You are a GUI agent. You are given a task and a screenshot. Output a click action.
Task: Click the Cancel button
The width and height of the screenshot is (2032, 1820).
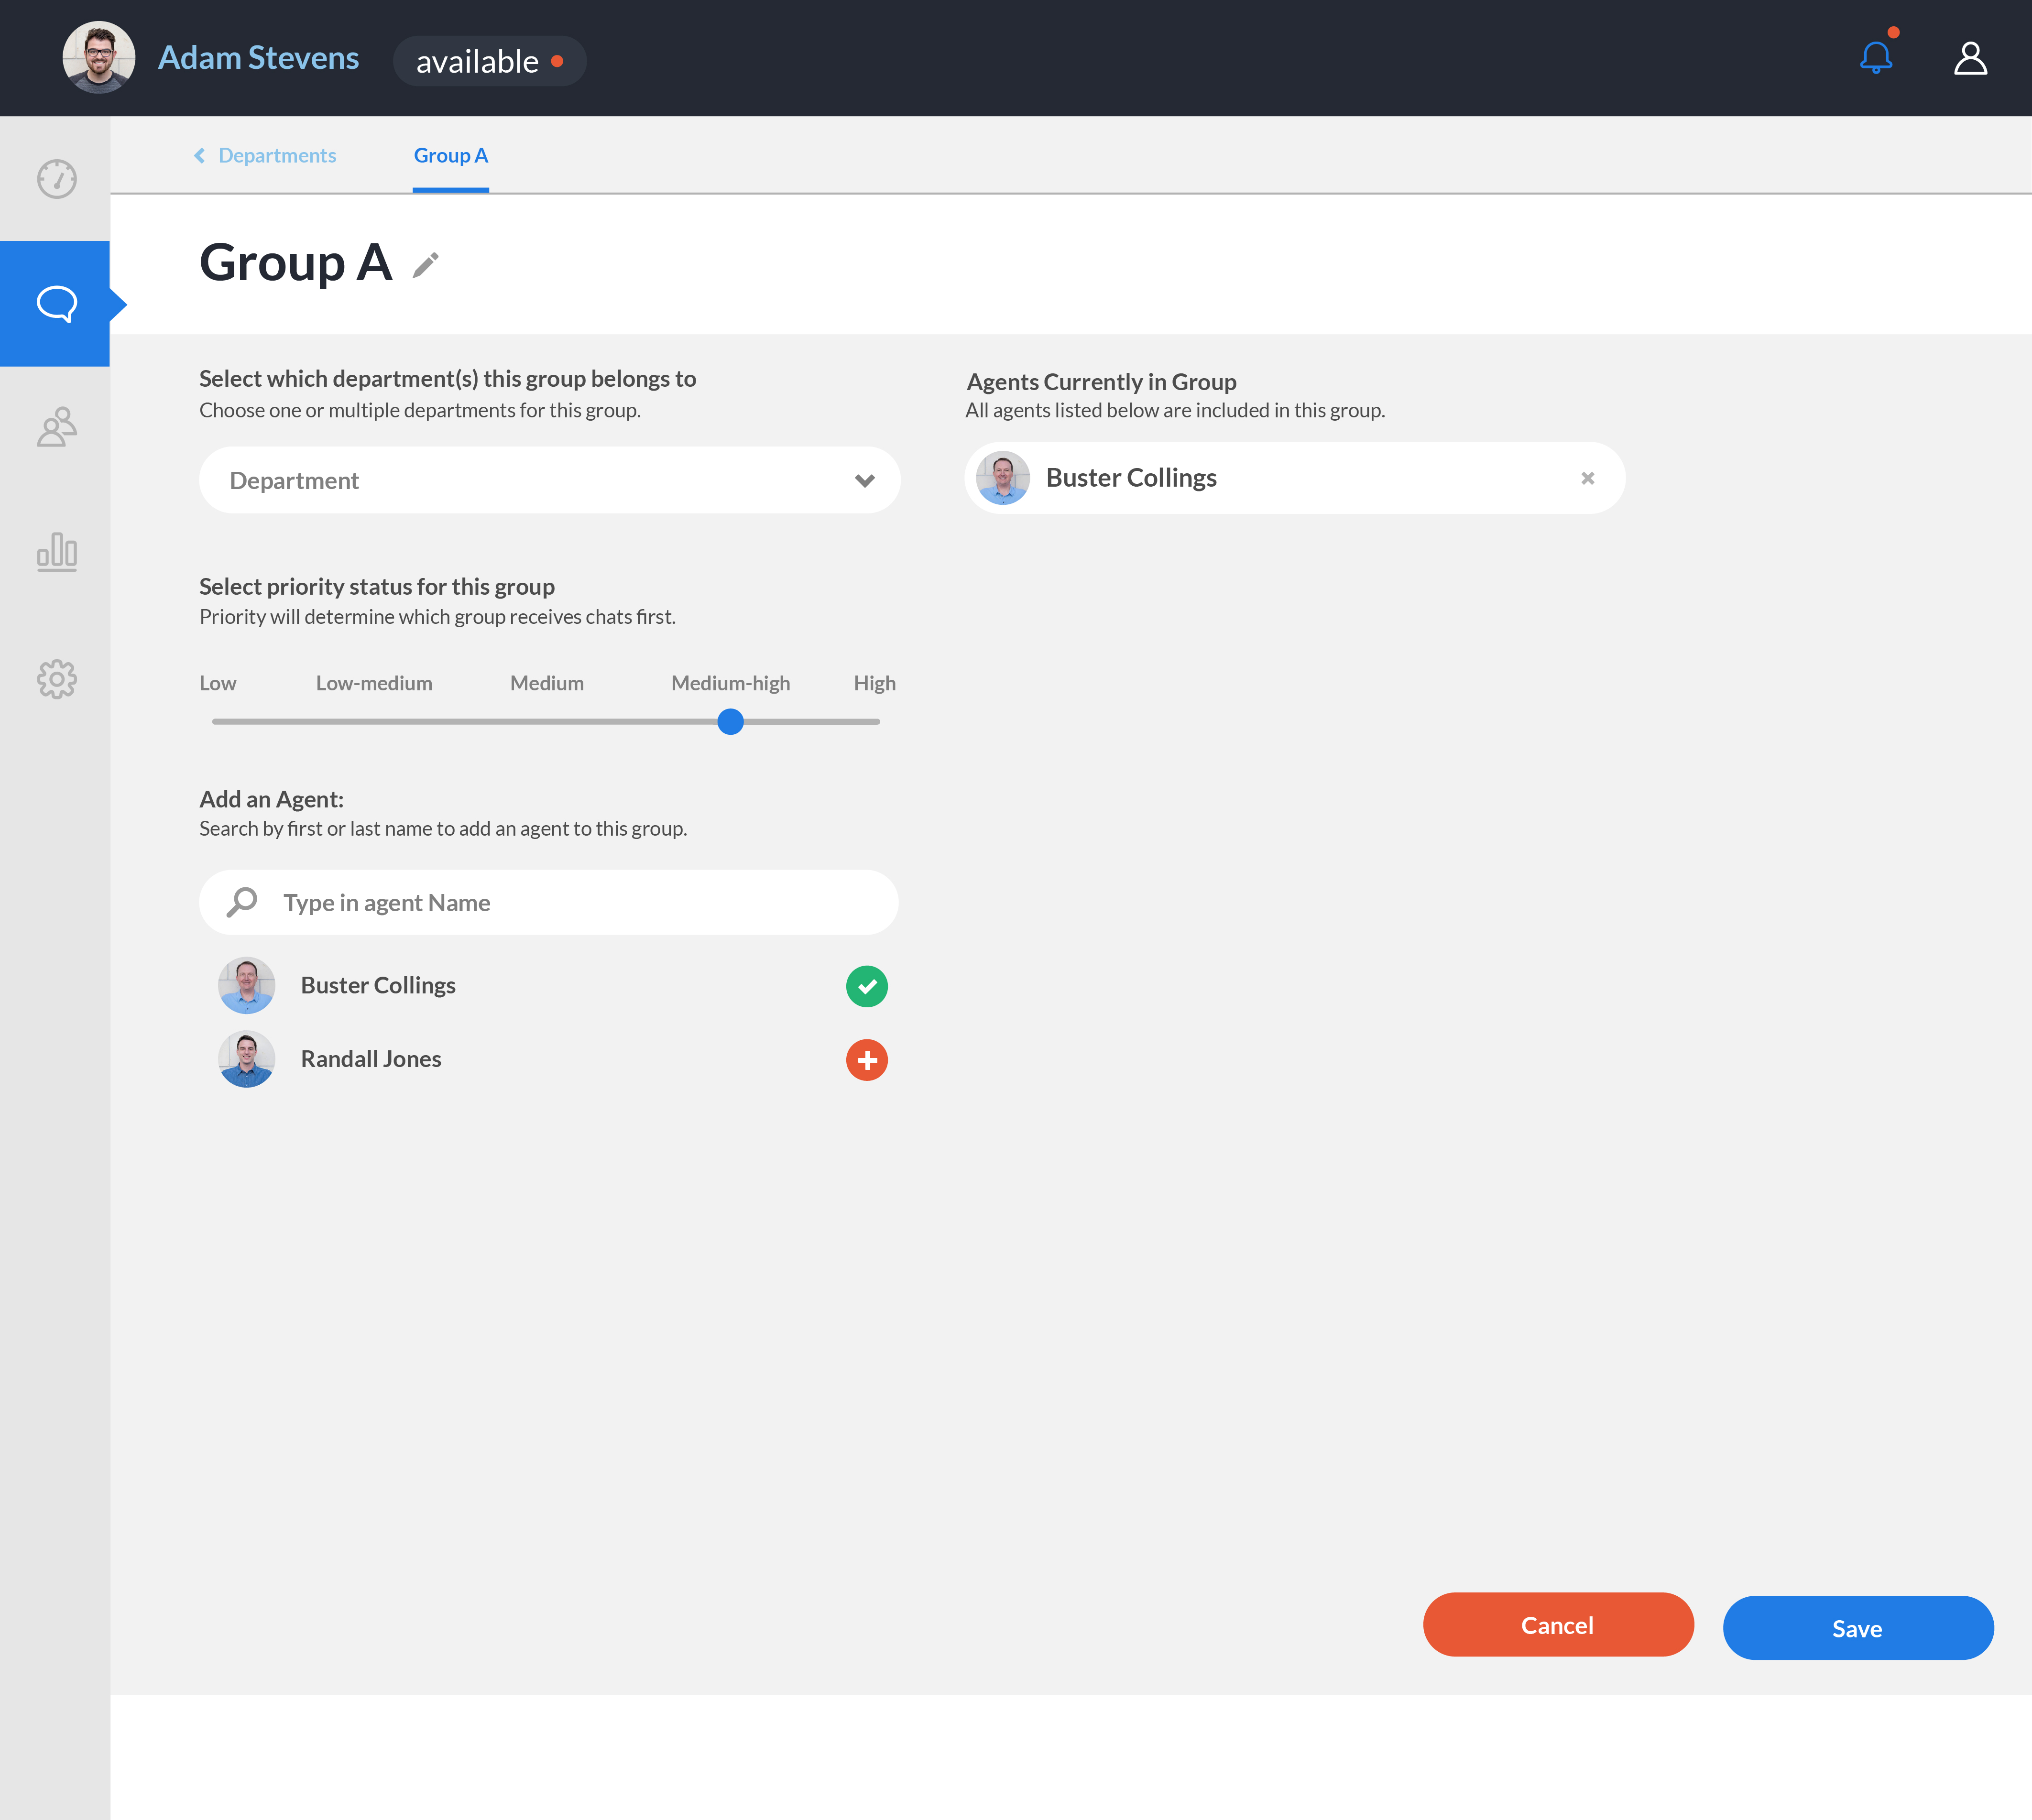click(1557, 1625)
